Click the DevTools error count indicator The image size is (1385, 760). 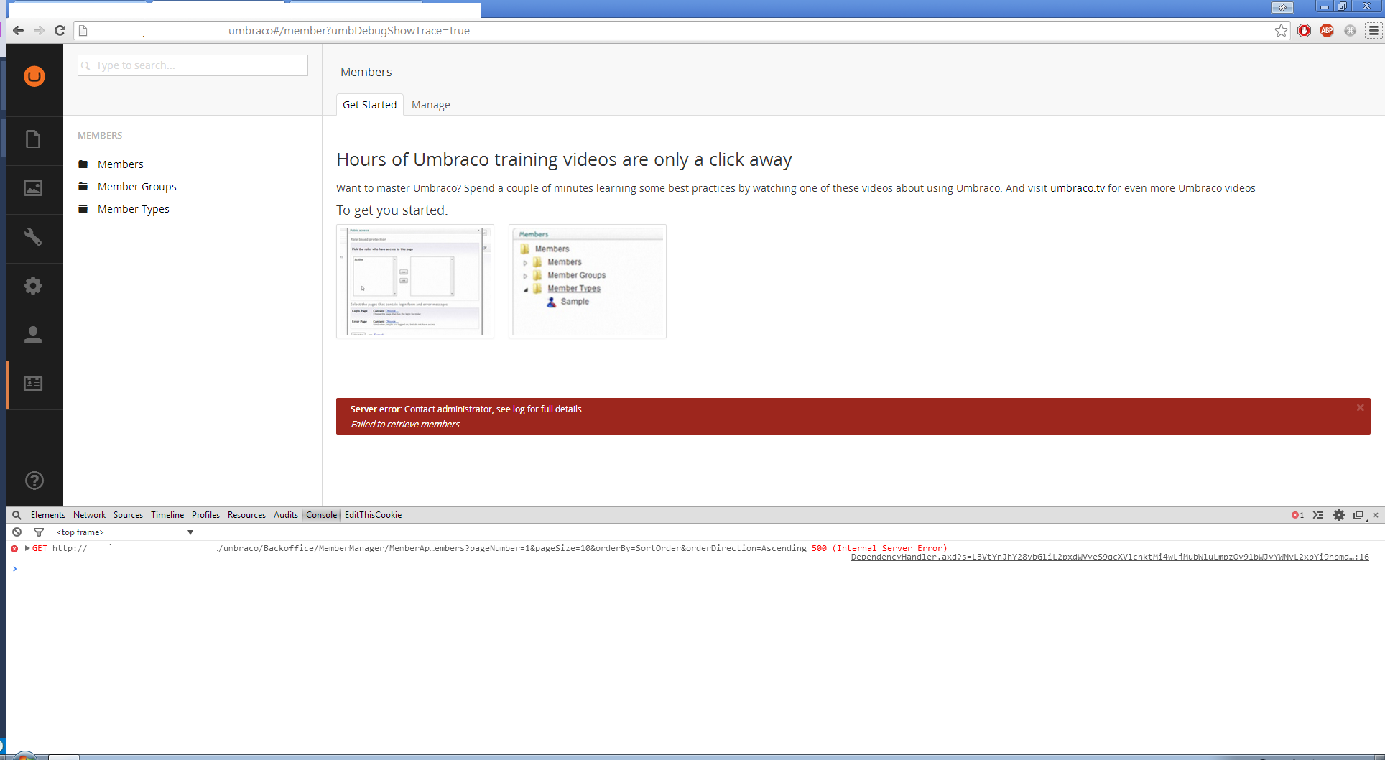tap(1297, 515)
